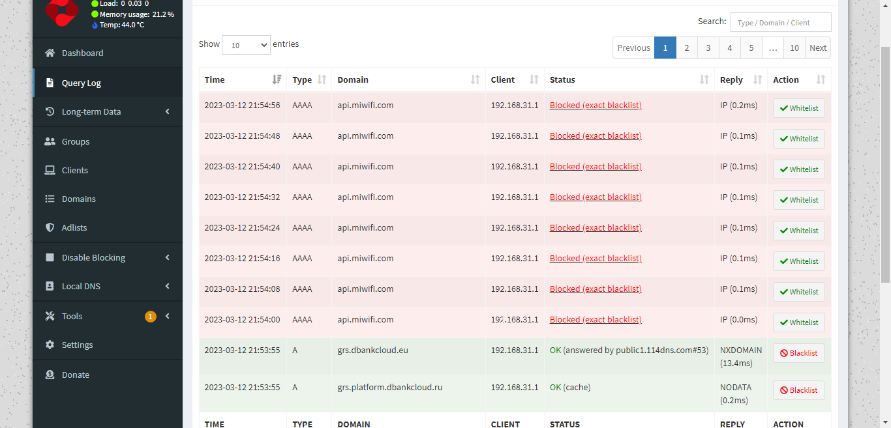Expand the Long-term Data submenu
The width and height of the screenshot is (891, 428).
pos(108,111)
